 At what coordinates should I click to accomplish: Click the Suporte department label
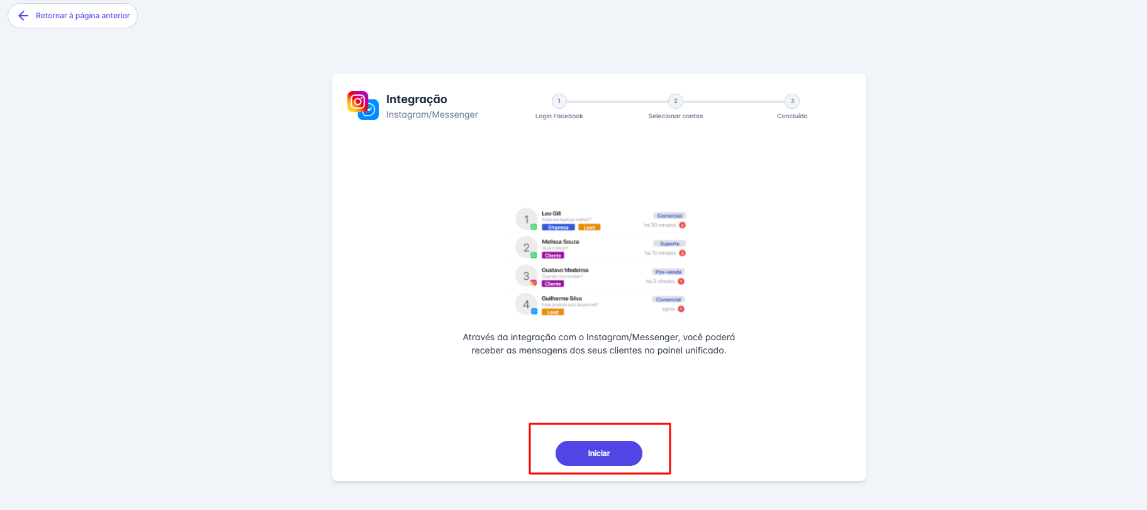[669, 243]
